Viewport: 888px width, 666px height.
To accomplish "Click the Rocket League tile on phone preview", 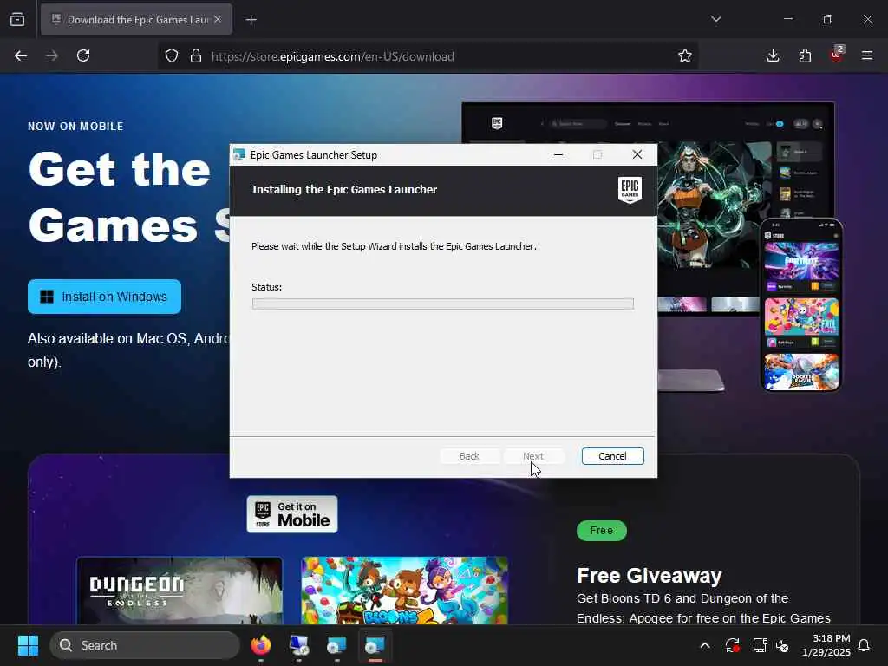I will 801,372.
